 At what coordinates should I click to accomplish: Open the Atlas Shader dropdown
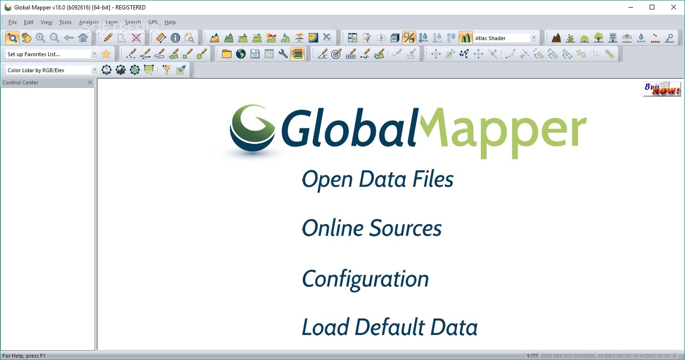(x=534, y=38)
